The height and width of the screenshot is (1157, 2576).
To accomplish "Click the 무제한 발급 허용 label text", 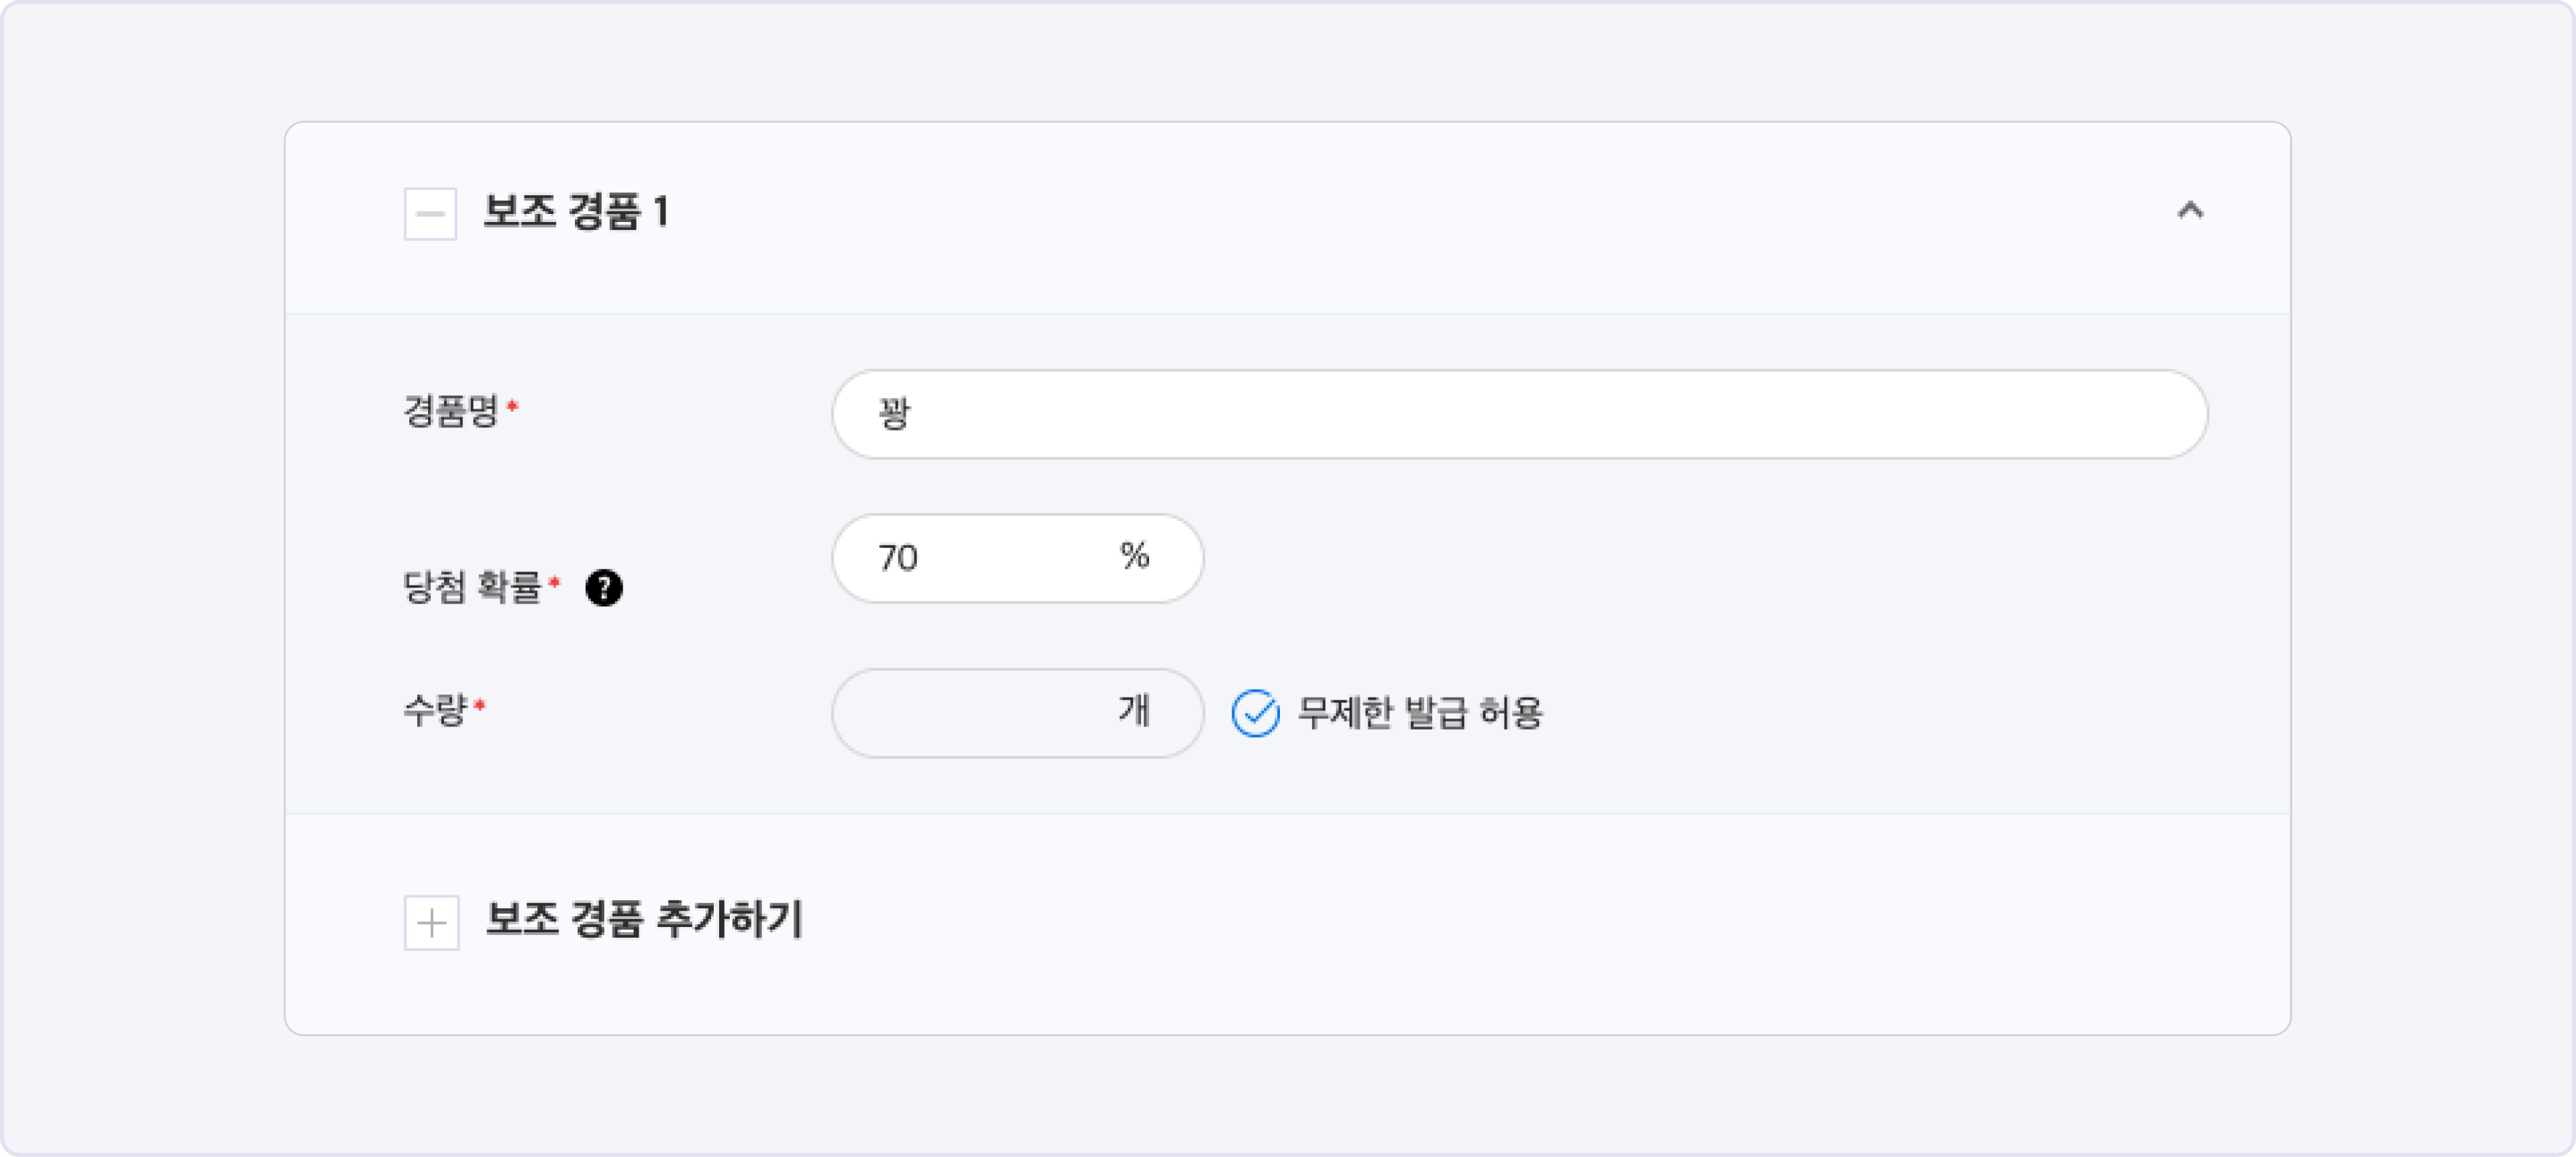I will [1420, 713].
